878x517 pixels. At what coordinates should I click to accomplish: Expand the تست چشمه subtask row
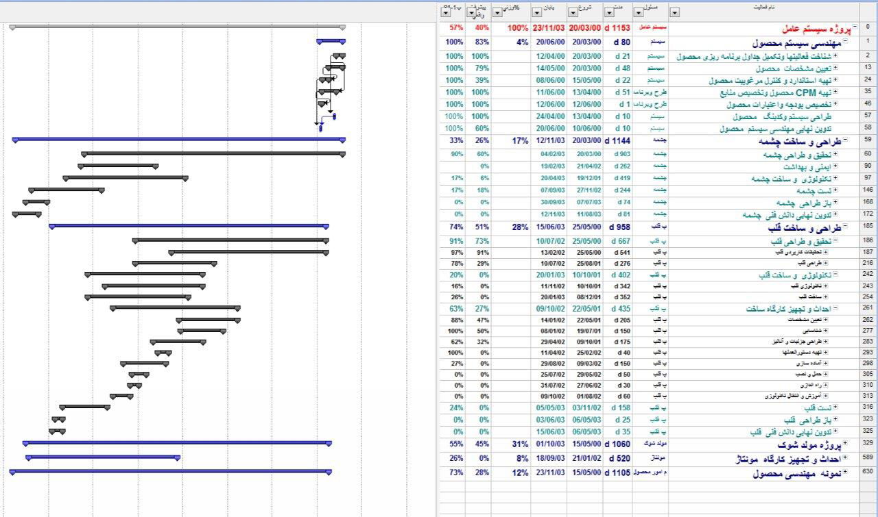[835, 190]
